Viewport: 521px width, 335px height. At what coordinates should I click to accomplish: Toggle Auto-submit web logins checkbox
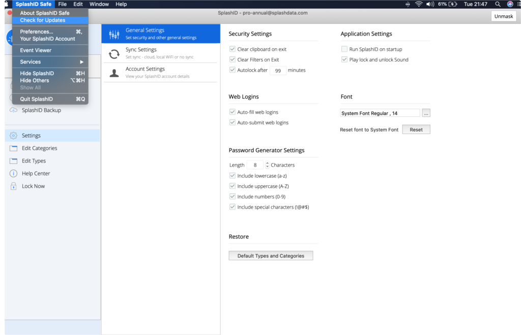pyautogui.click(x=233, y=122)
